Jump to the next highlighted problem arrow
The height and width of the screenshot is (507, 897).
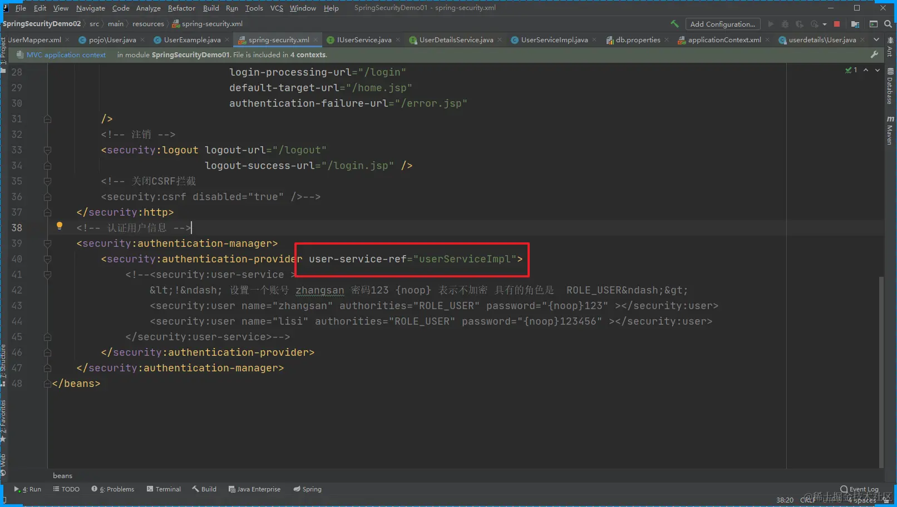[878, 70]
